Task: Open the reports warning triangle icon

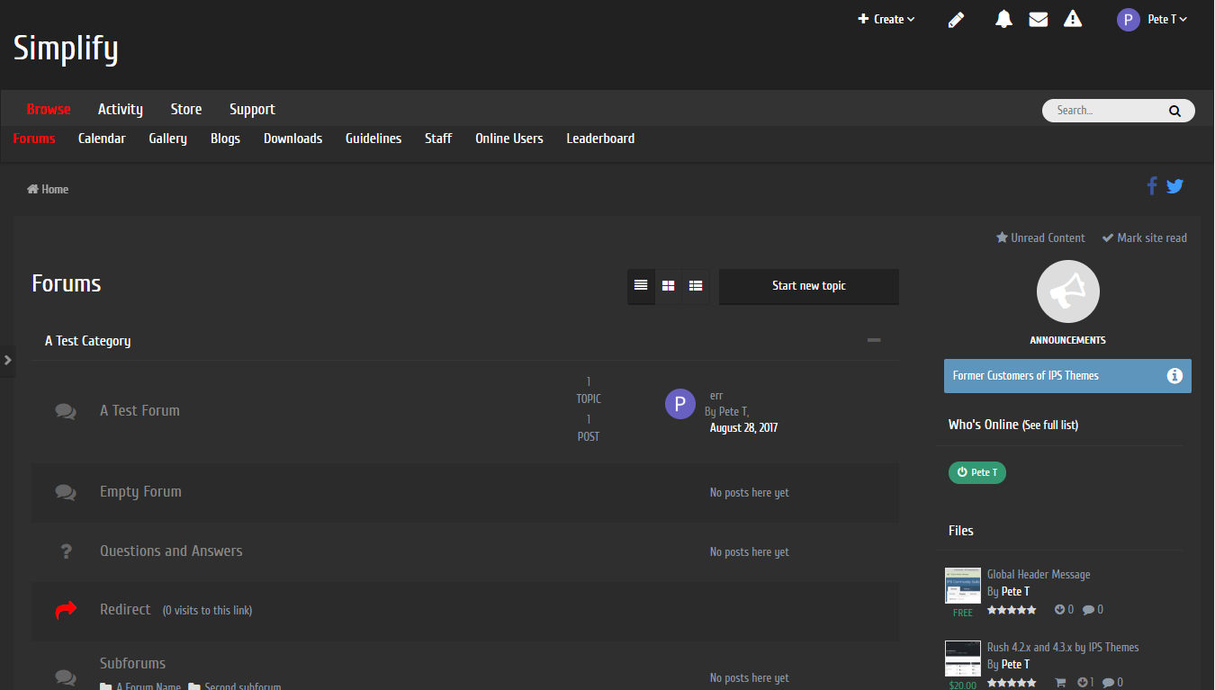Action: [x=1073, y=19]
